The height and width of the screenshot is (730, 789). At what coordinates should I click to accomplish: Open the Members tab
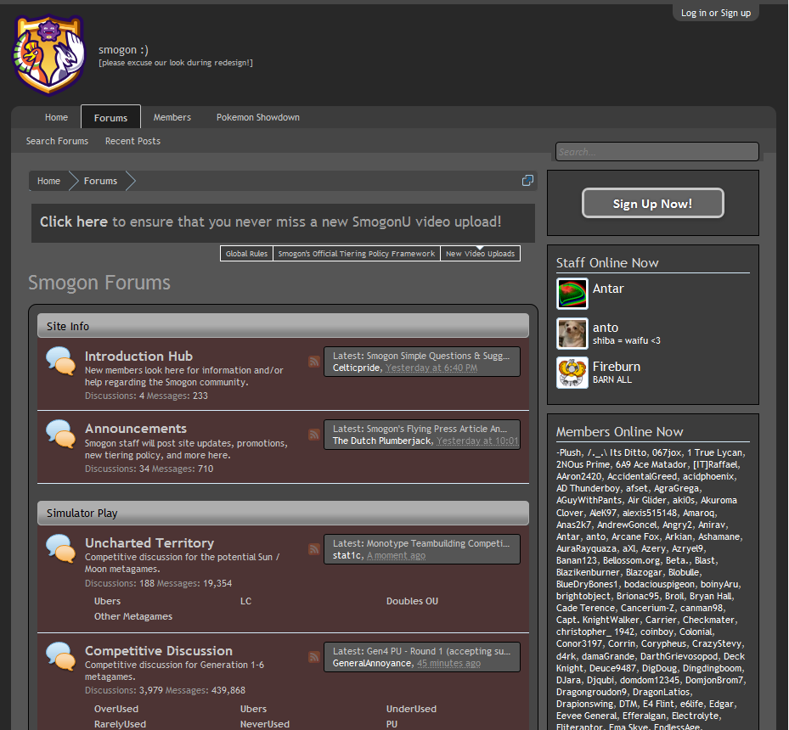[x=172, y=117]
